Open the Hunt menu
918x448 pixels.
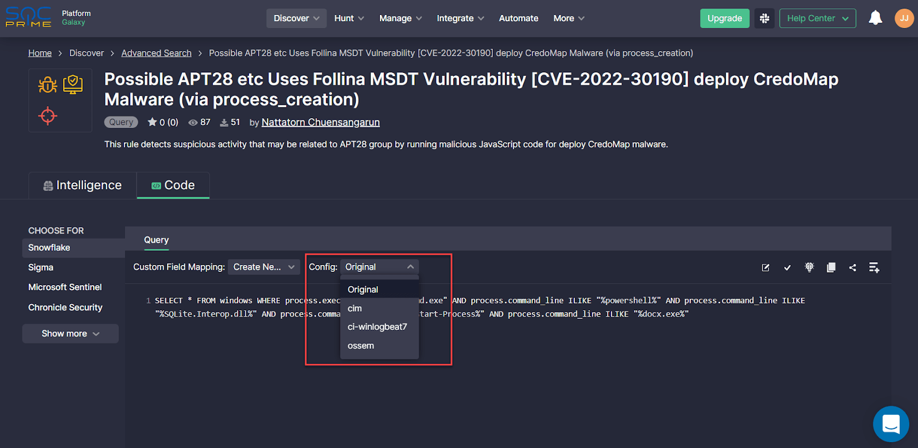[x=349, y=18]
